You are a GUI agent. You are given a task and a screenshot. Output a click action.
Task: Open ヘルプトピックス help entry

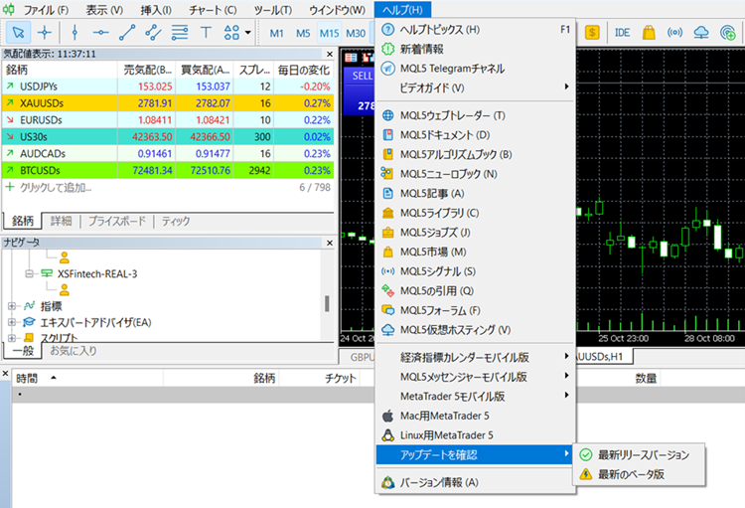[476, 30]
